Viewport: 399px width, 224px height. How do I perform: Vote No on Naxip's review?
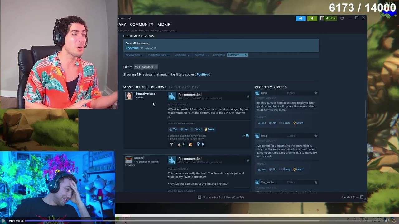point(272,170)
